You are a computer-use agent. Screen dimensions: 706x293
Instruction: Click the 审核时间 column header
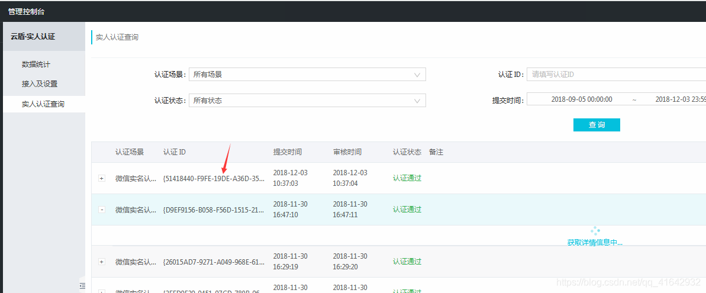347,152
